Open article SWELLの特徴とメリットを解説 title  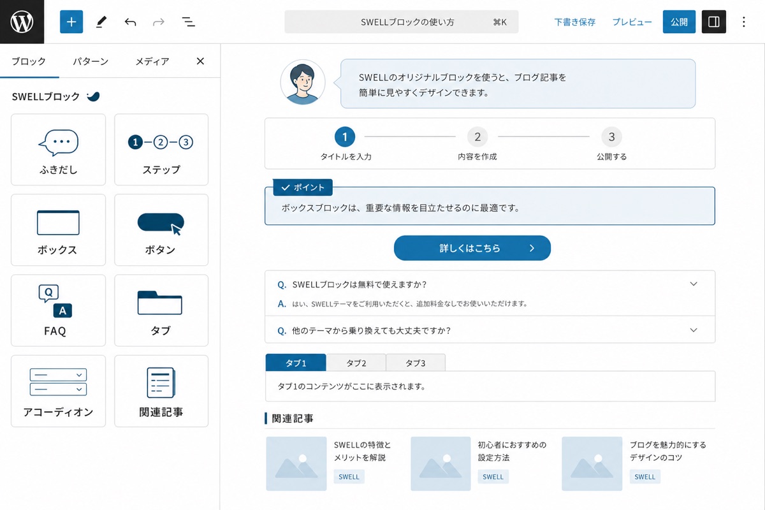[362, 451]
